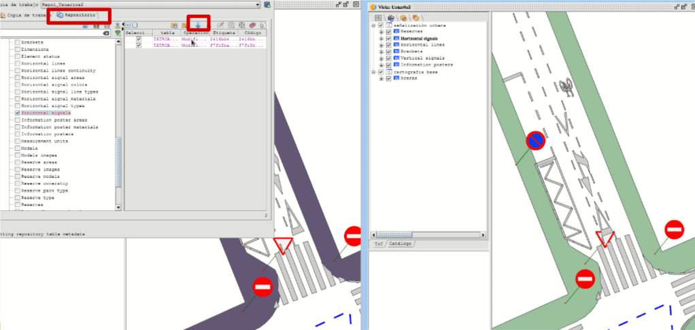Click the first icon in the view's ToC toolbar
Screen dimensions: 695x330
click(x=379, y=17)
